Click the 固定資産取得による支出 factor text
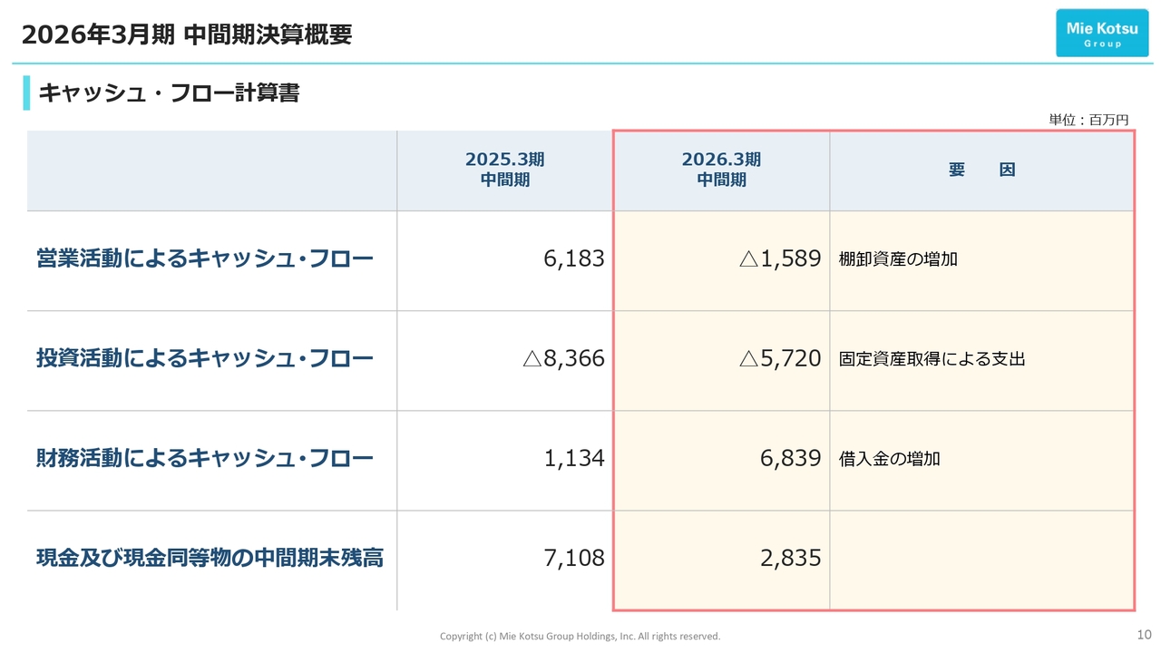This screenshot has width=1161, height=653. point(932,359)
